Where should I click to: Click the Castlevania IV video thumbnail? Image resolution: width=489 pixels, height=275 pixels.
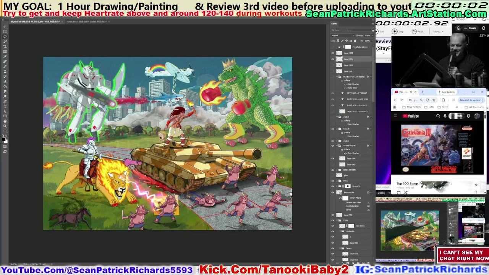pos(437,149)
